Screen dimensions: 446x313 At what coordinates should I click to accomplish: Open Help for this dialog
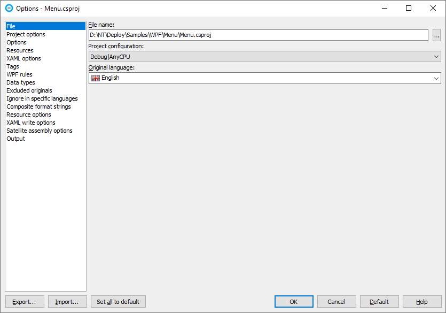(x=422, y=302)
